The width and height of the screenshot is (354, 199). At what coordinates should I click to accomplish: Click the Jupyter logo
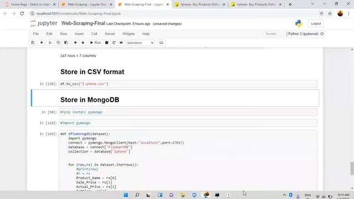pos(44,23)
